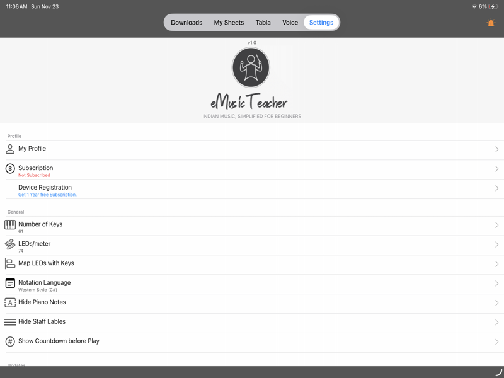
Task: Toggle Hide Piano Notes setting
Action: pos(252,302)
